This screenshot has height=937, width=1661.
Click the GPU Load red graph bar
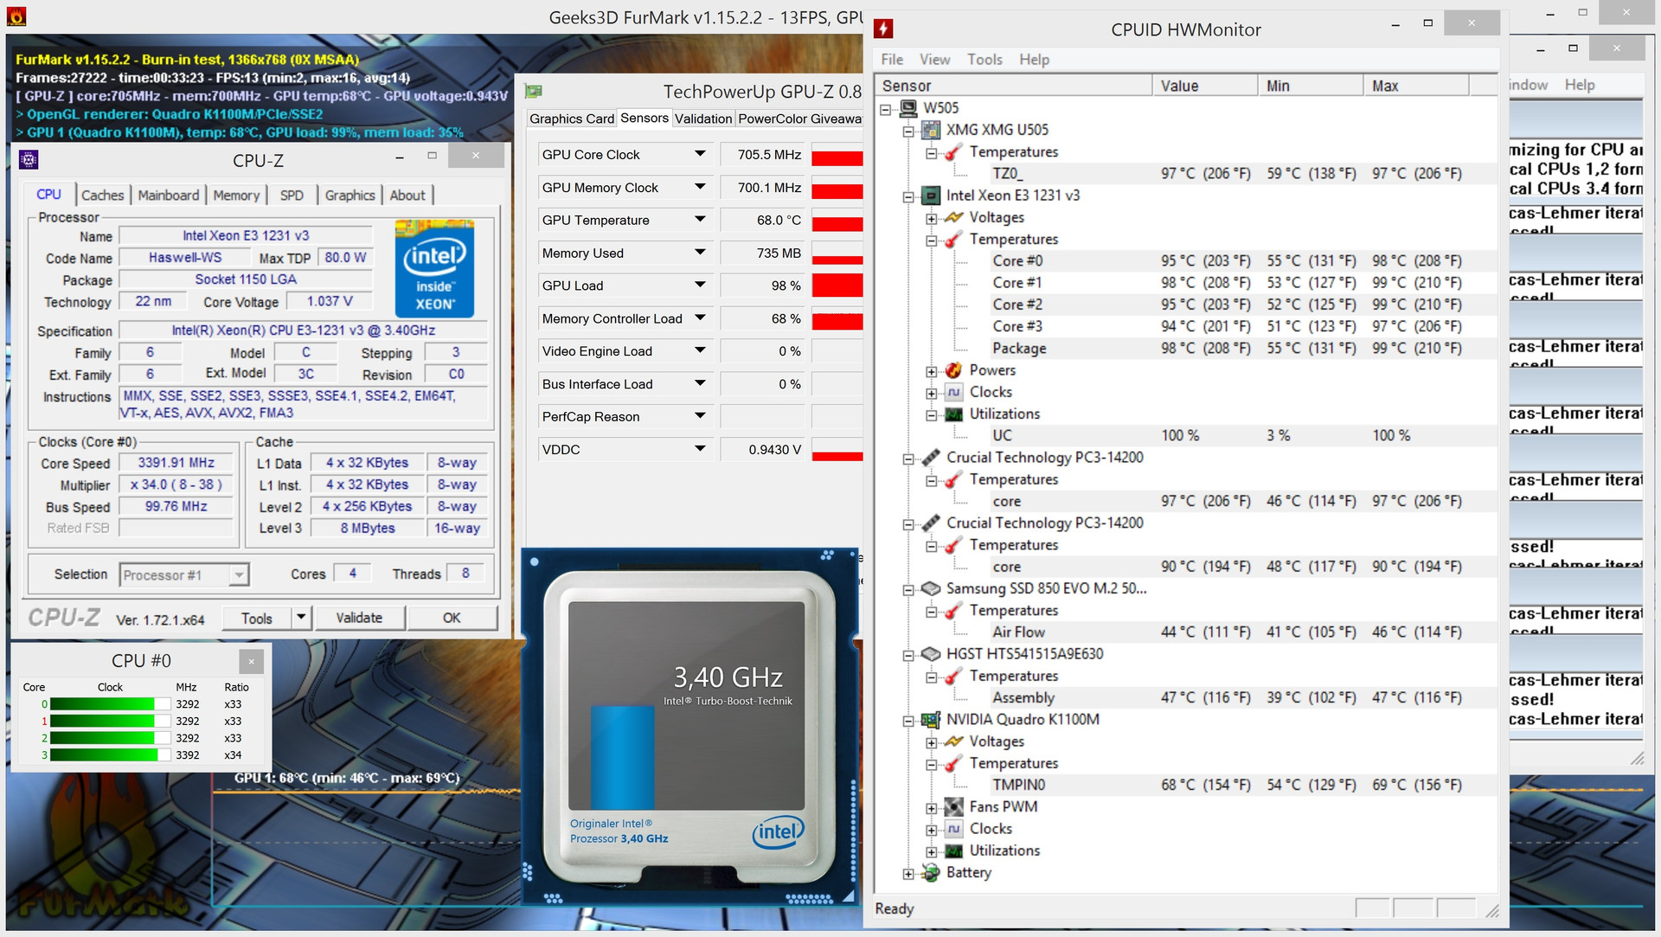click(837, 286)
